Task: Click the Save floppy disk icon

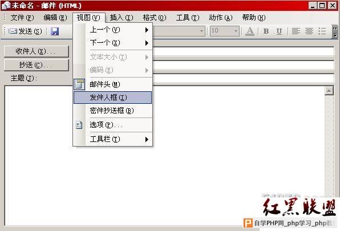Action: [55, 31]
